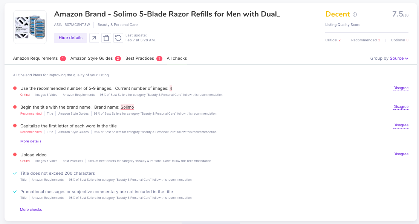
Task: Click the Solimo razor product thumbnail
Action: tap(30, 27)
